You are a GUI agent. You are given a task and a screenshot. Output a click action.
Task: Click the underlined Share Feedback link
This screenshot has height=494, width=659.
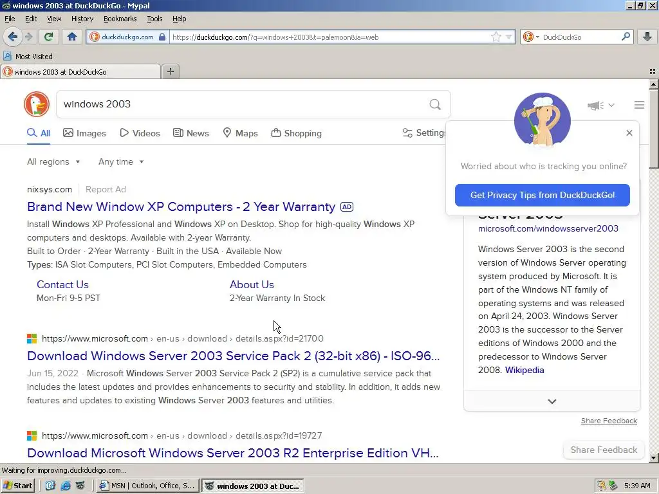pyautogui.click(x=609, y=421)
